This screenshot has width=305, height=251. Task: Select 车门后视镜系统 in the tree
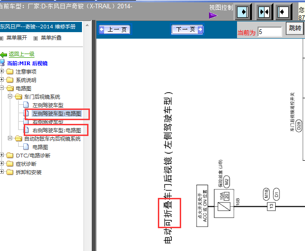click(42, 97)
